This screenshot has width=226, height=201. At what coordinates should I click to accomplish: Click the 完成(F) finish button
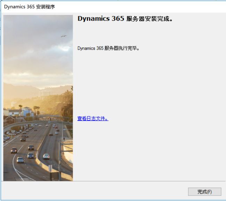pos(204,192)
